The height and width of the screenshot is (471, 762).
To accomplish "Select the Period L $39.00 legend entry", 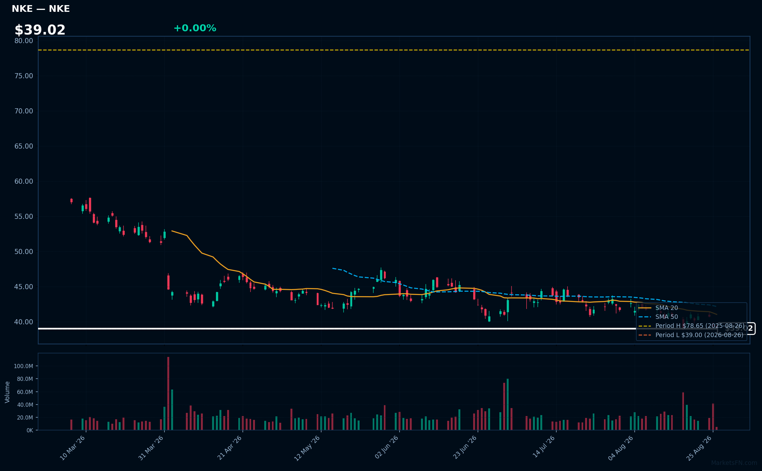I will click(691, 335).
